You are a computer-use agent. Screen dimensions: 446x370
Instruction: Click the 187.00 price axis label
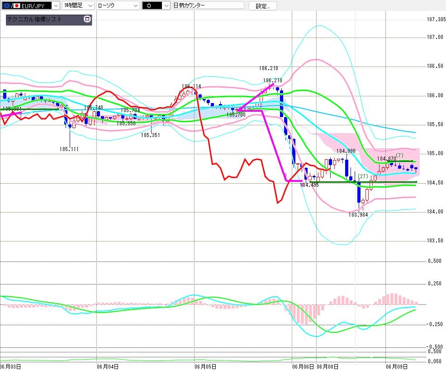(435, 37)
